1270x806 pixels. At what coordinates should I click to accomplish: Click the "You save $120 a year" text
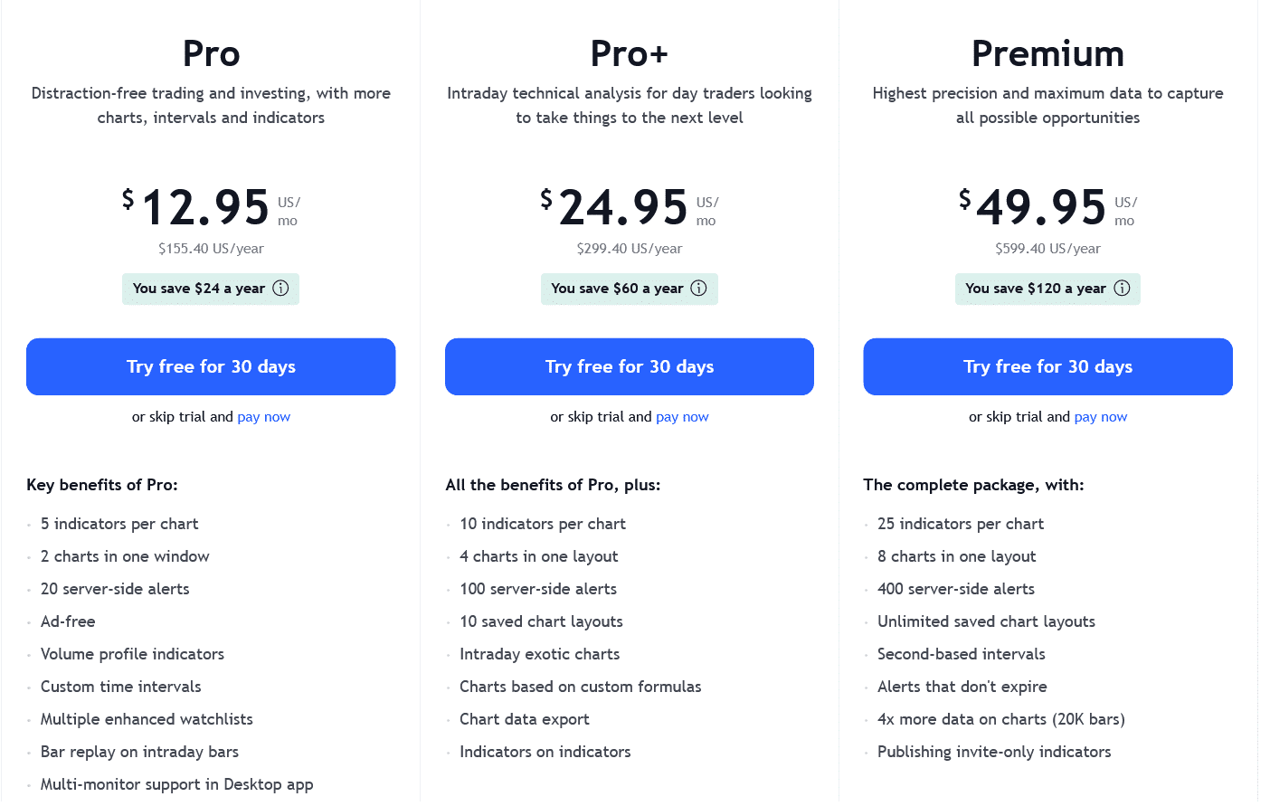pyautogui.click(x=1035, y=289)
